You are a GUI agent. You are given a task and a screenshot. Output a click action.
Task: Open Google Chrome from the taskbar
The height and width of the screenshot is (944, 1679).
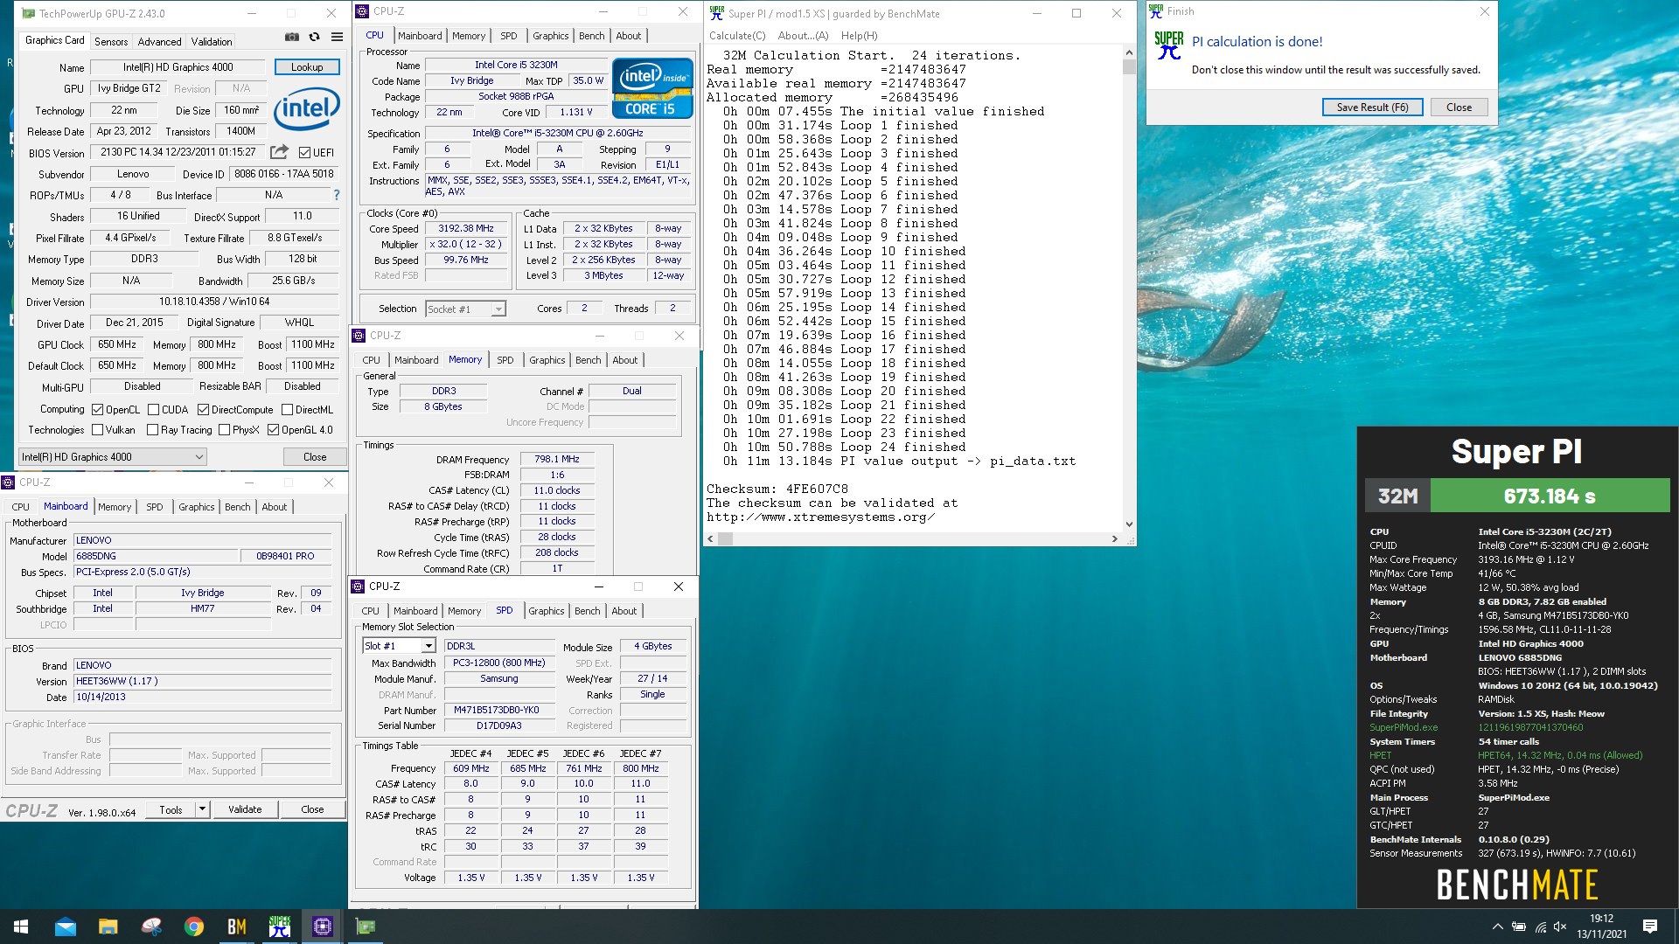pyautogui.click(x=194, y=927)
